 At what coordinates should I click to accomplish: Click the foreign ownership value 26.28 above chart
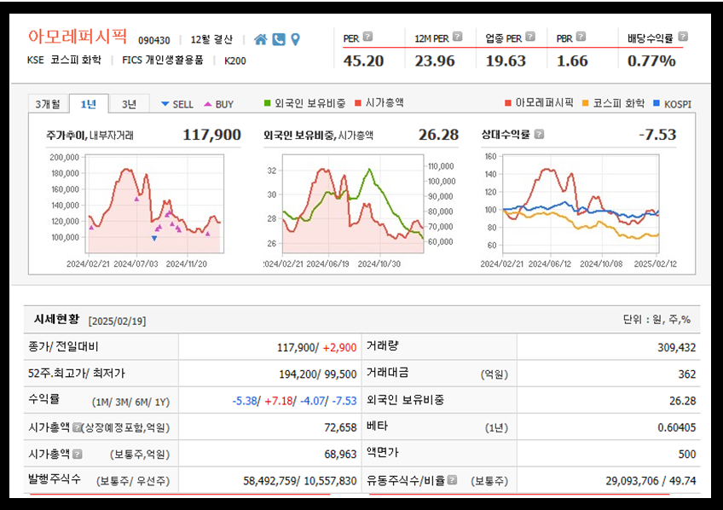click(438, 135)
